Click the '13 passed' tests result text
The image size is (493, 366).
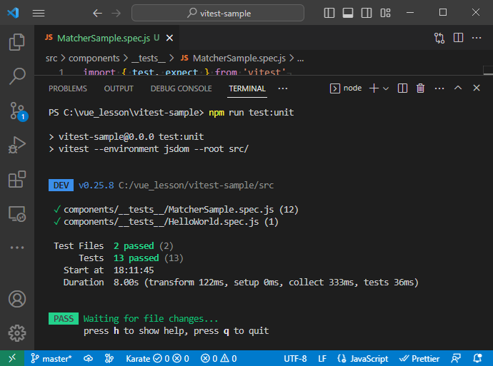[136, 258]
